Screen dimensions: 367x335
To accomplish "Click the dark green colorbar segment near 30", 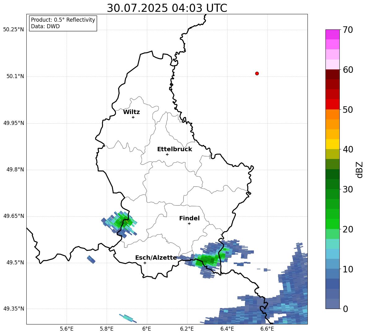I will point(332,184).
